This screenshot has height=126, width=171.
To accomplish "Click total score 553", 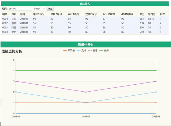I will click(142, 19).
